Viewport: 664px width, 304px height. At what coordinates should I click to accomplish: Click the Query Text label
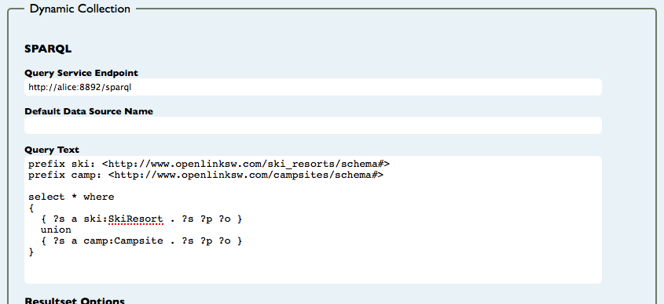coord(52,150)
